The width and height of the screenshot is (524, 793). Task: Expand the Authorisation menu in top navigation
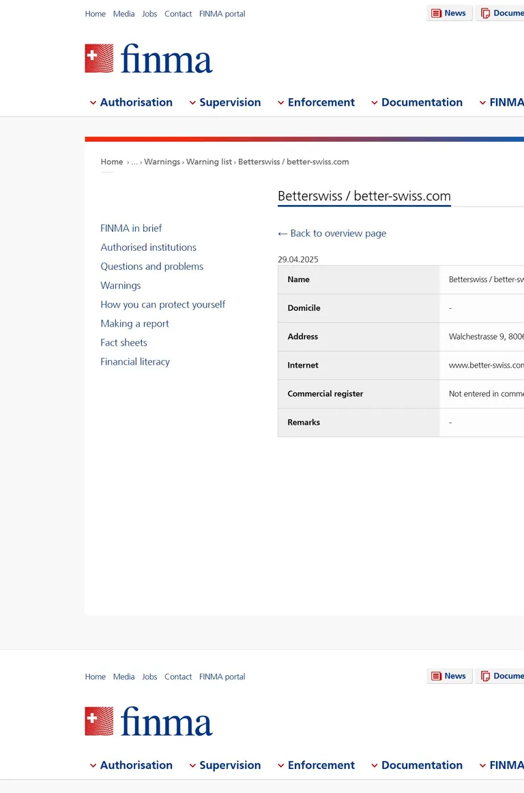pyautogui.click(x=131, y=102)
